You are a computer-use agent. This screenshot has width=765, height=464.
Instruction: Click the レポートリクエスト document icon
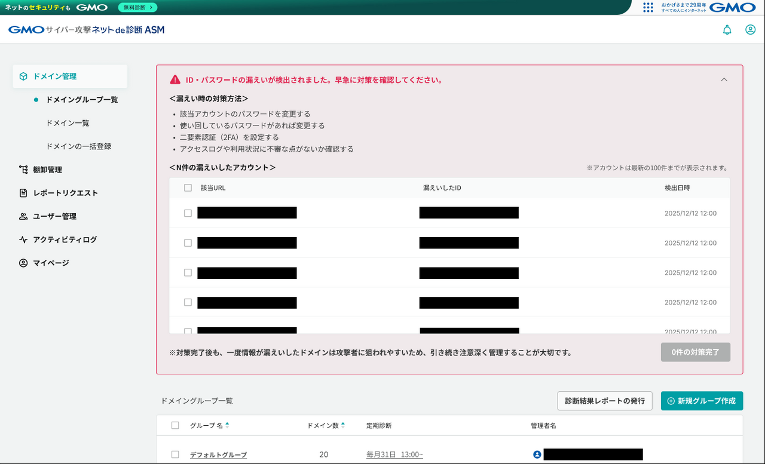23,193
